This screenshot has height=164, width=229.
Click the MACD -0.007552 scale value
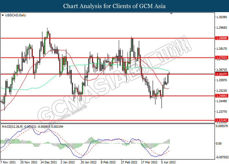point(222,157)
